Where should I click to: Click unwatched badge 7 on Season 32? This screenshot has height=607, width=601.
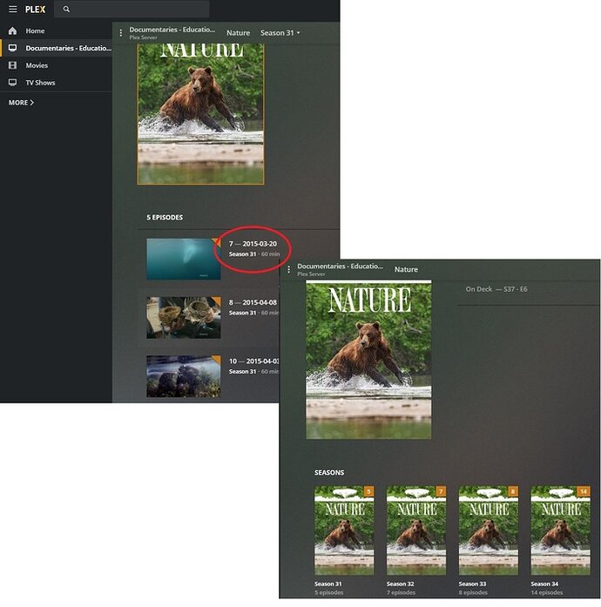pyautogui.click(x=441, y=492)
